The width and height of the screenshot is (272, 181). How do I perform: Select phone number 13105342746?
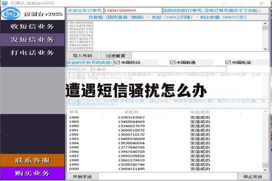click(x=131, y=165)
